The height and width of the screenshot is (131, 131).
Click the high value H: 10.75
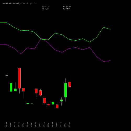67,7
